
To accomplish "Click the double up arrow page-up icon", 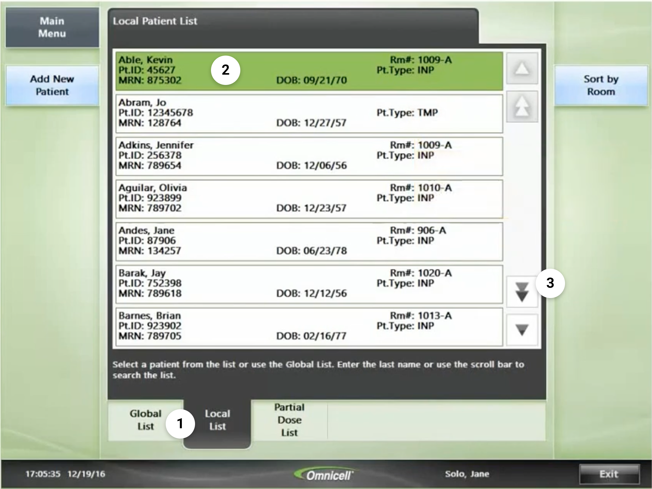I will click(x=522, y=107).
